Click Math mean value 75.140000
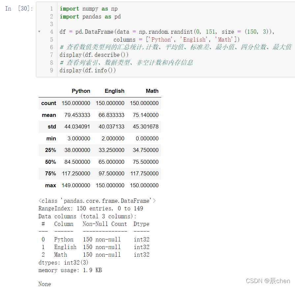The image size is (295, 287). [x=146, y=115]
